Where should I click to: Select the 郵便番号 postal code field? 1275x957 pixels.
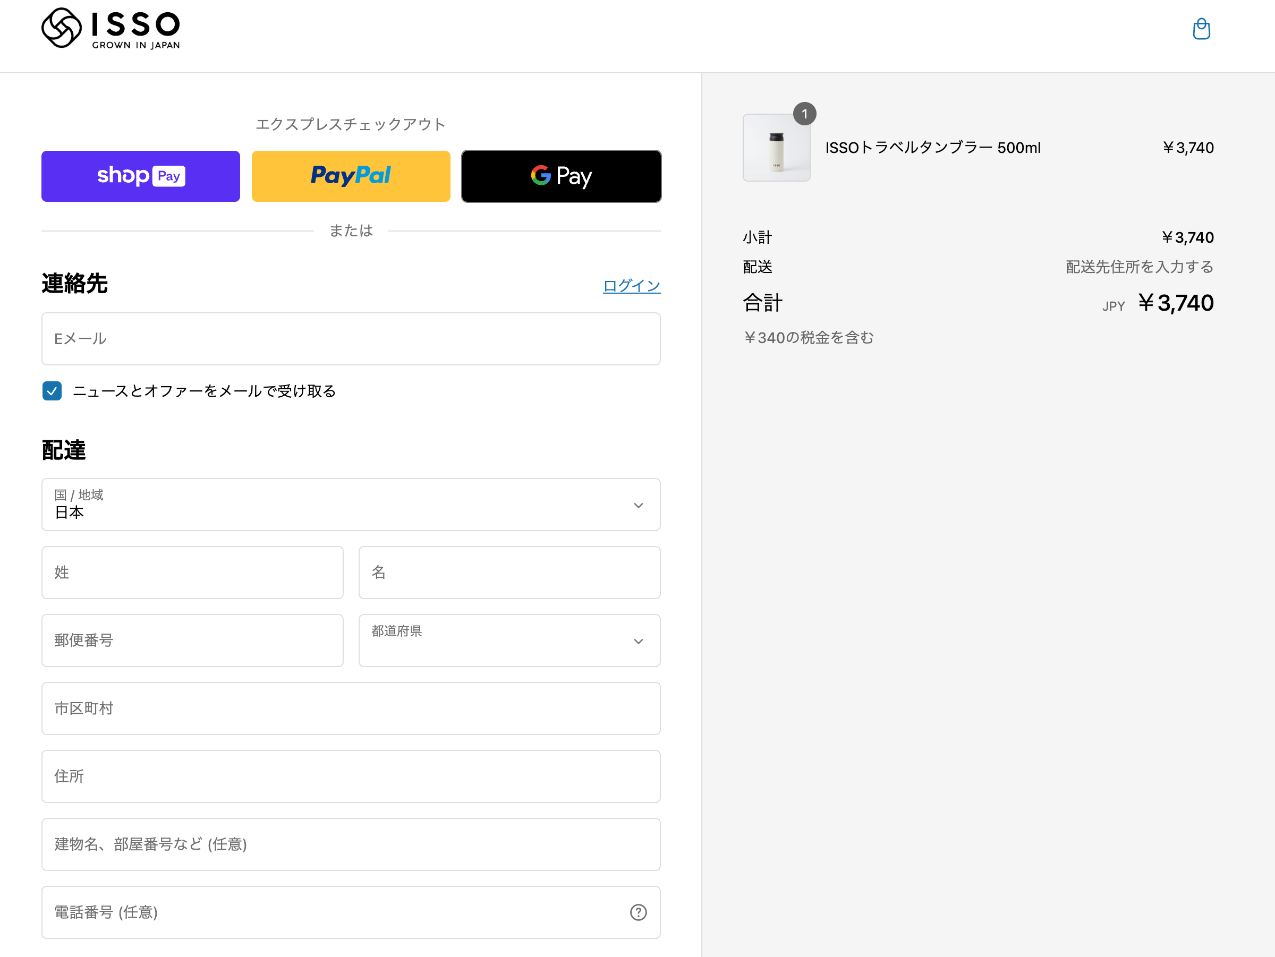pyautogui.click(x=192, y=640)
